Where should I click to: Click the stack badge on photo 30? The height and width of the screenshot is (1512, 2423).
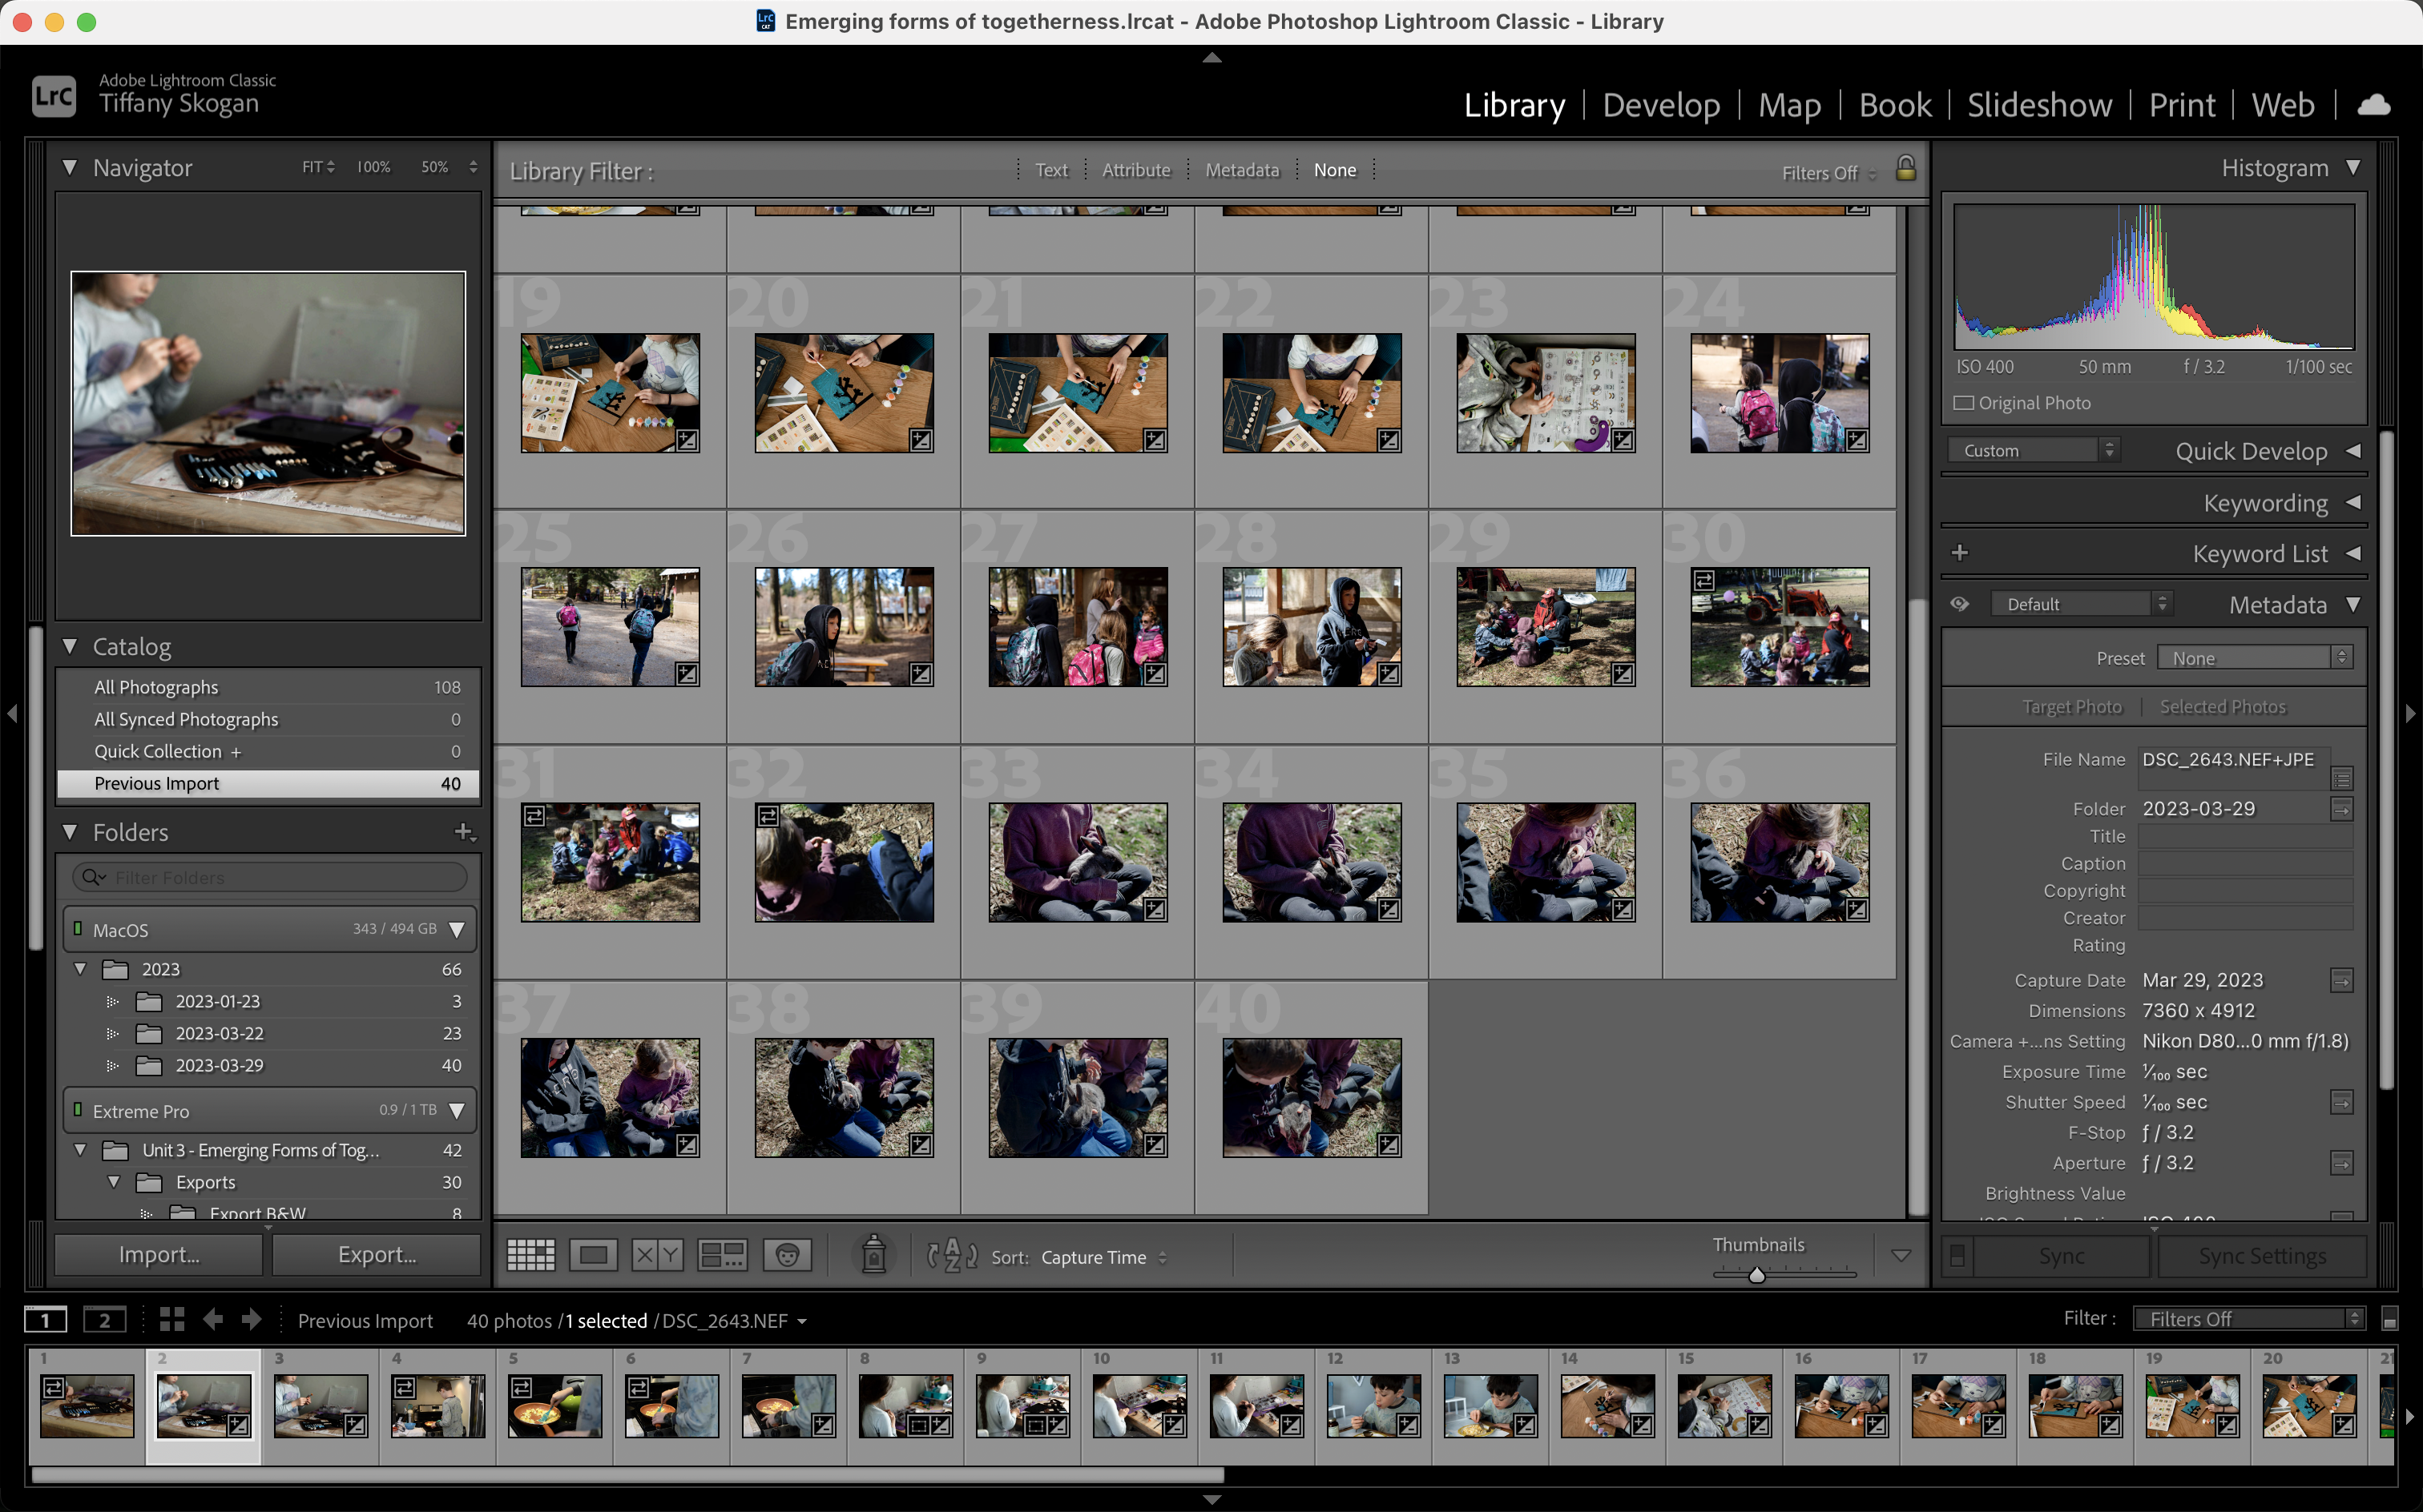[1703, 580]
